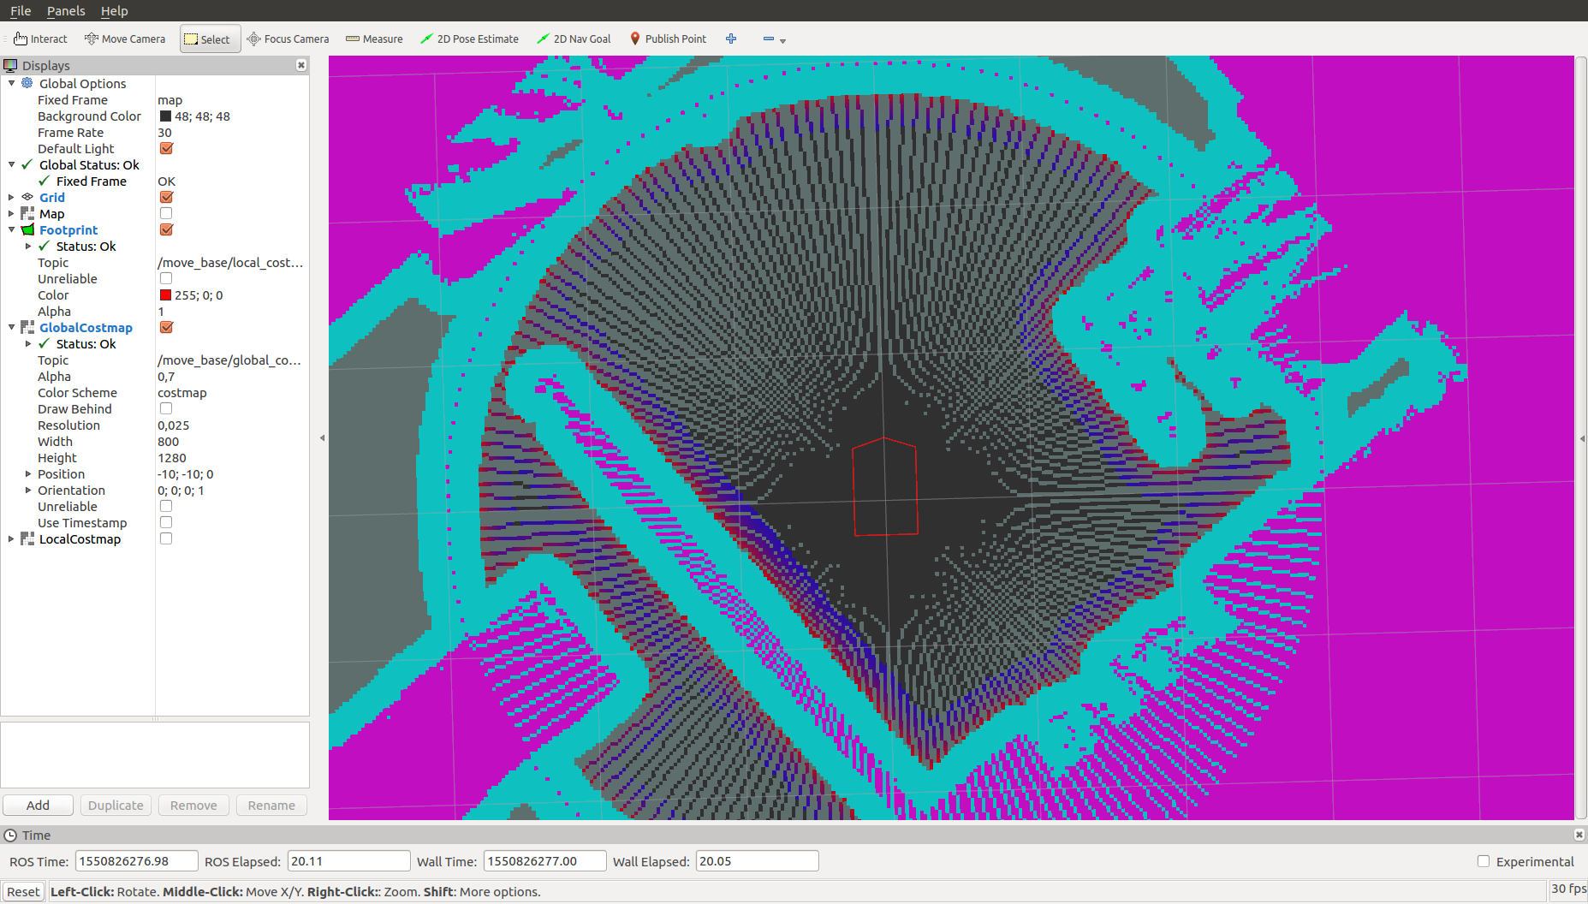Toggle the Experimental checkbox
Image resolution: width=1588 pixels, height=904 pixels.
tap(1484, 861)
